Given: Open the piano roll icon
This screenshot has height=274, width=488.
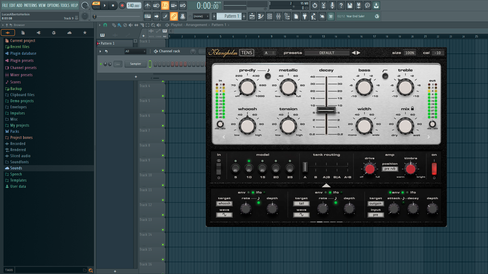Looking at the screenshot, I should (x=261, y=16).
